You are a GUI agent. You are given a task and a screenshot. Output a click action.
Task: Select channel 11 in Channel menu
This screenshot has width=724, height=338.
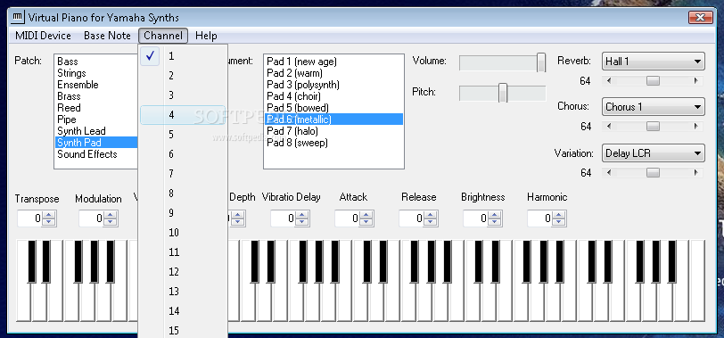pos(183,252)
